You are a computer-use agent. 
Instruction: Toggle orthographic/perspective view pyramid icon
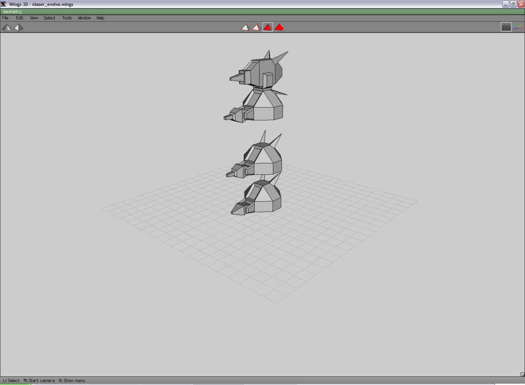tap(18, 27)
